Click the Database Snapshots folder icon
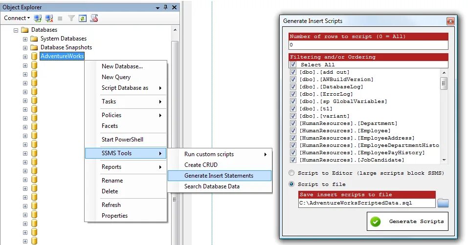This screenshot has height=245, width=468. pos(34,47)
